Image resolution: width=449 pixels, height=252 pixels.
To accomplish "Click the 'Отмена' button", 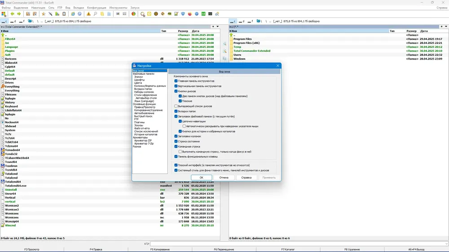I will tap(224, 178).
